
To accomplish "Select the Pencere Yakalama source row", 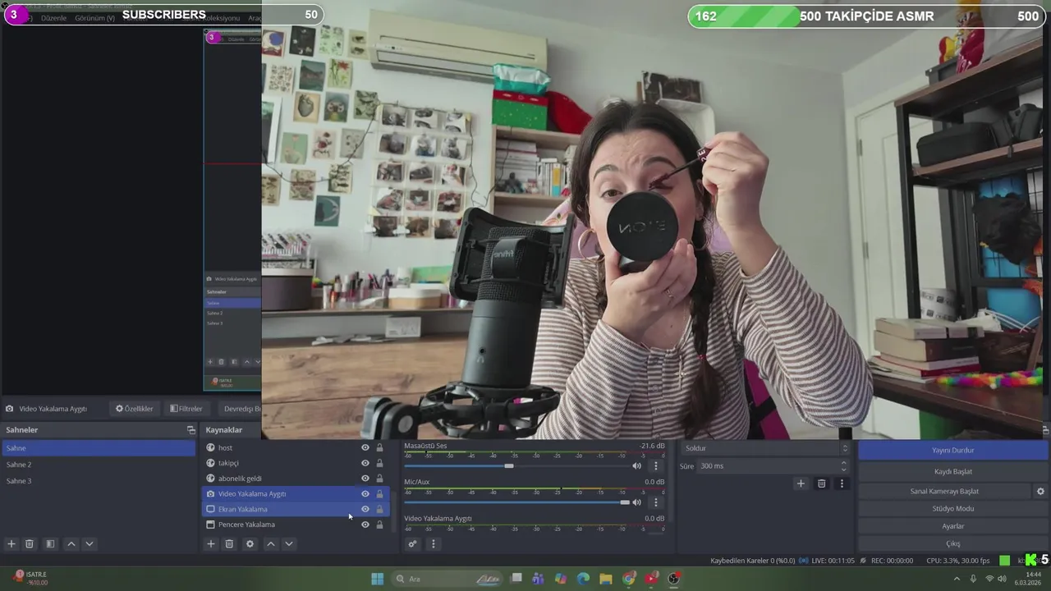I will coord(295,525).
